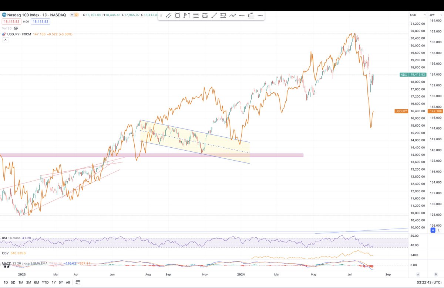Viewport: 444px width, 288px height.
Task: Click the OBV indicator label
Action: (x=4, y=253)
